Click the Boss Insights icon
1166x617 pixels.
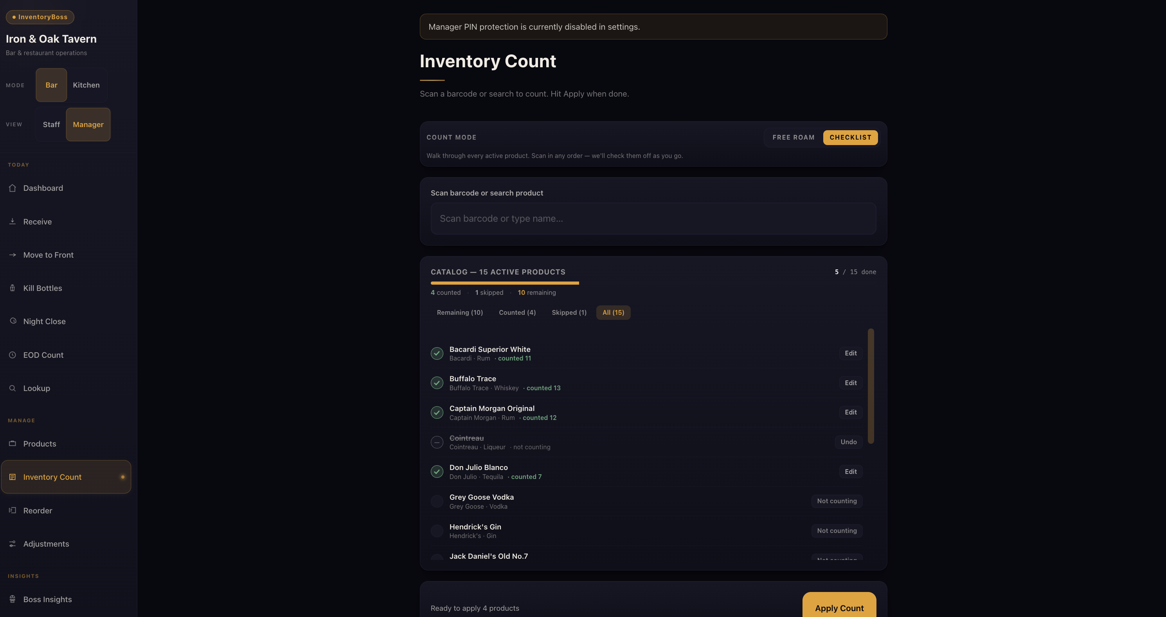pyautogui.click(x=12, y=599)
